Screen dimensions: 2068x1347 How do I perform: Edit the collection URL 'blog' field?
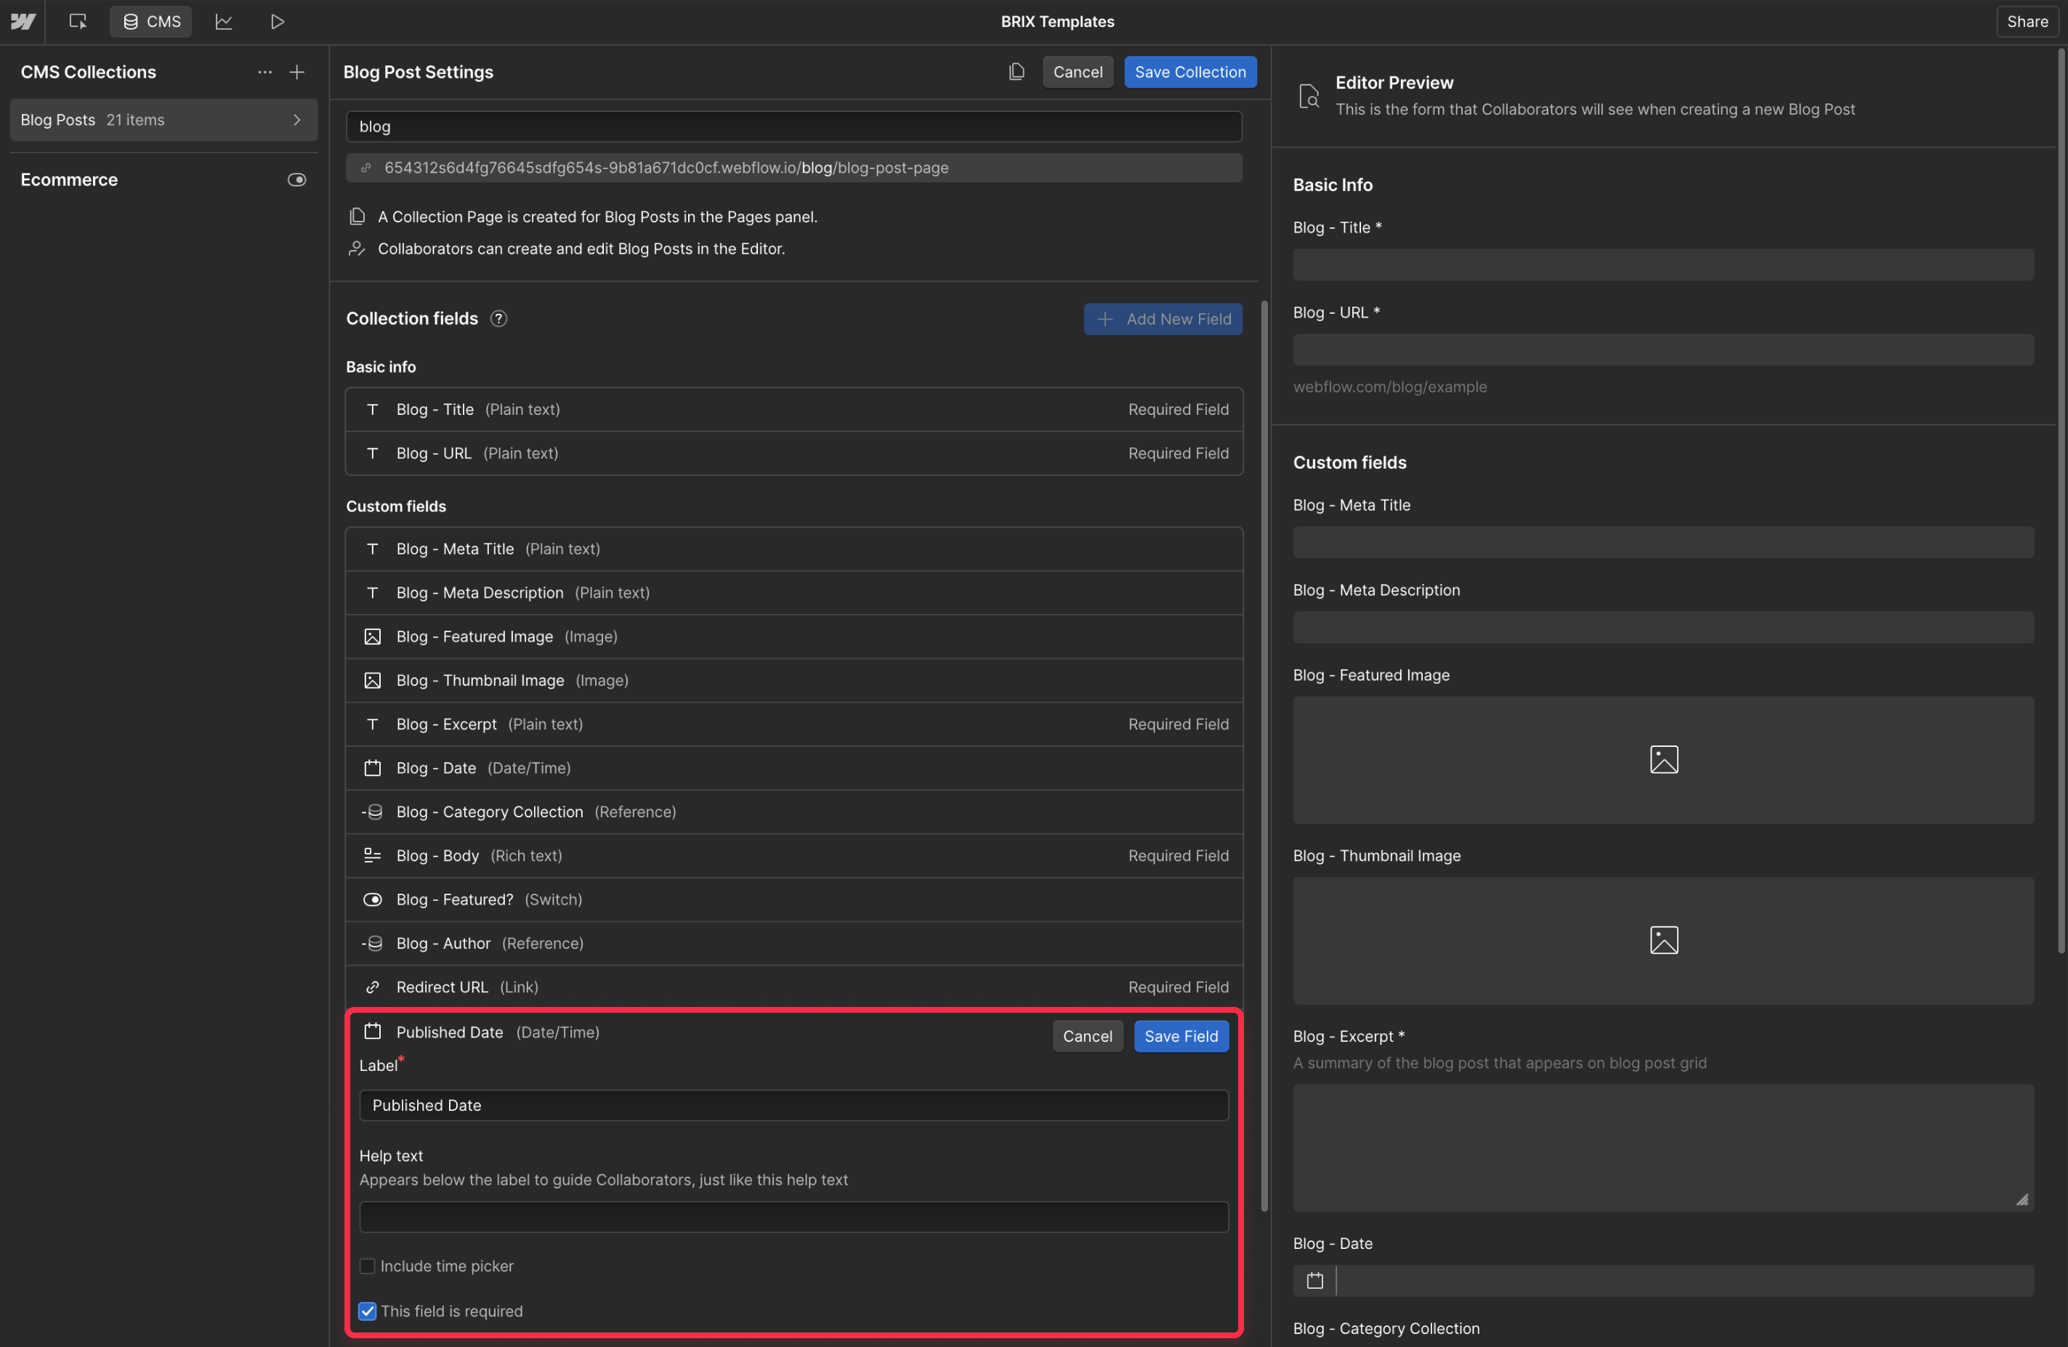click(x=793, y=126)
